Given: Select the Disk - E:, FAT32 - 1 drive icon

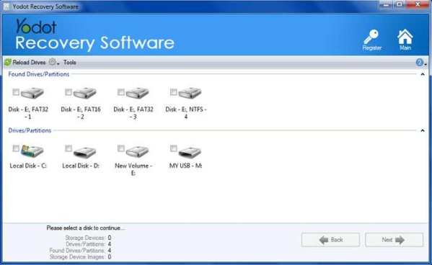Looking at the screenshot, I should (x=32, y=93).
